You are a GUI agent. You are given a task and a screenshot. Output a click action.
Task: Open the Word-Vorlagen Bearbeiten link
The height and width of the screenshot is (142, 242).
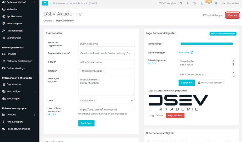[186, 52]
